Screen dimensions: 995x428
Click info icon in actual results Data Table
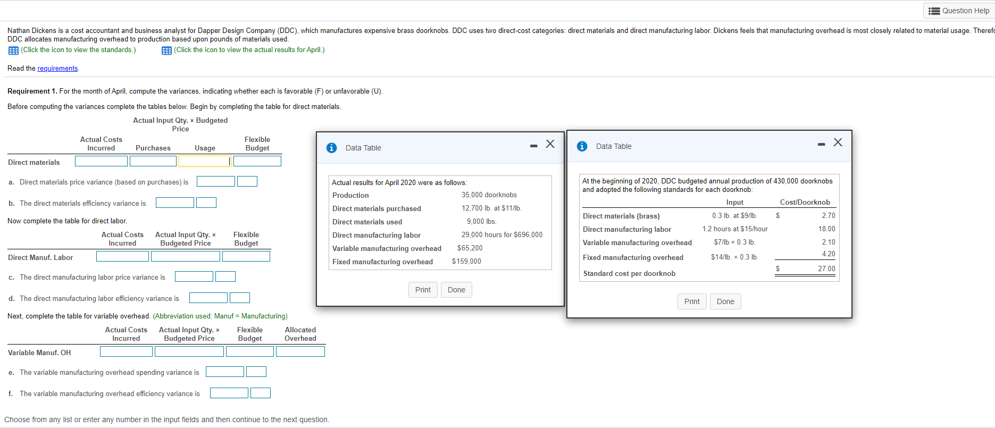pyautogui.click(x=332, y=148)
